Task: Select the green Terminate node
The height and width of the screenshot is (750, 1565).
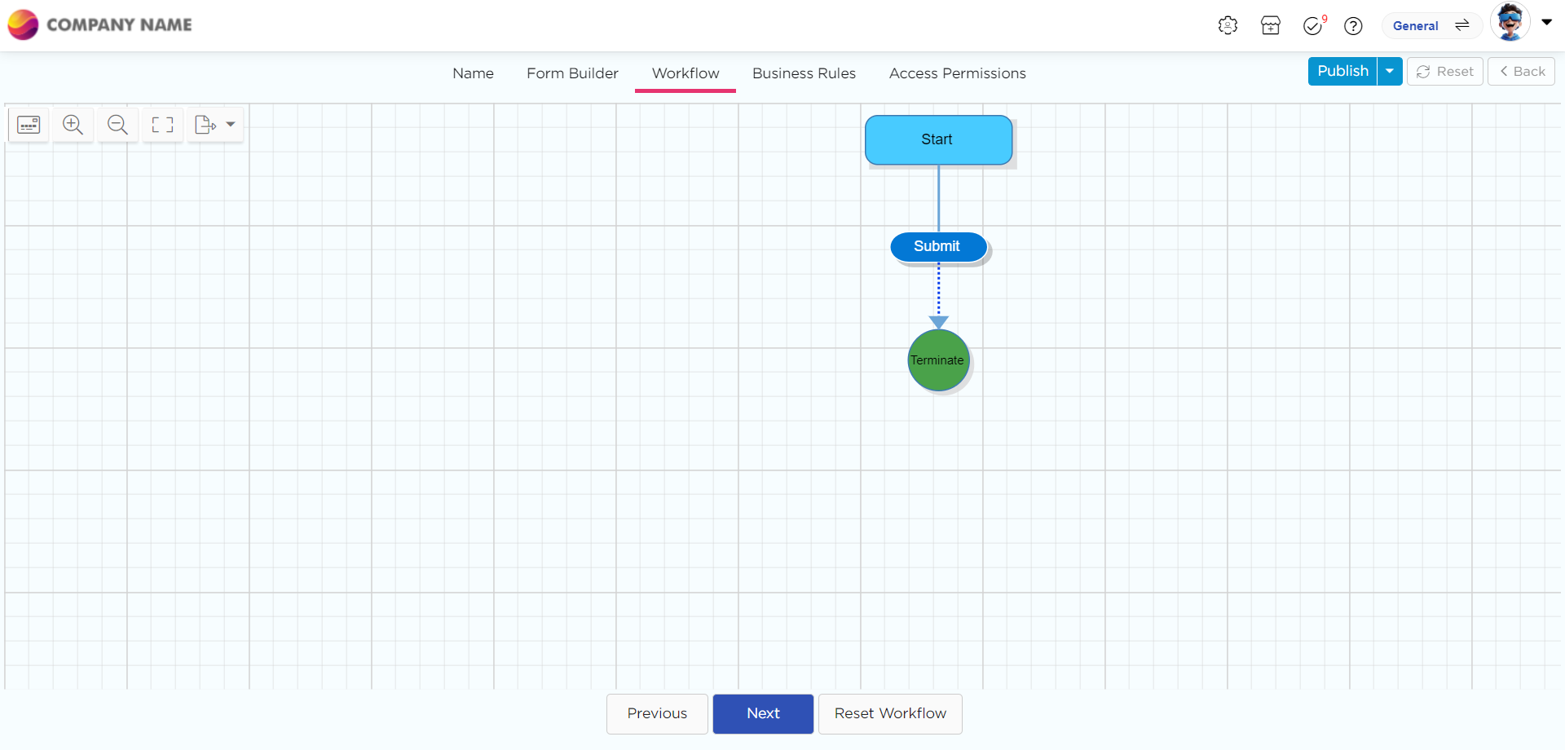Action: point(938,360)
